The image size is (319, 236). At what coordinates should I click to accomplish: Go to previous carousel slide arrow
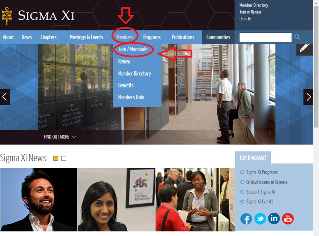pyautogui.click(x=5, y=97)
